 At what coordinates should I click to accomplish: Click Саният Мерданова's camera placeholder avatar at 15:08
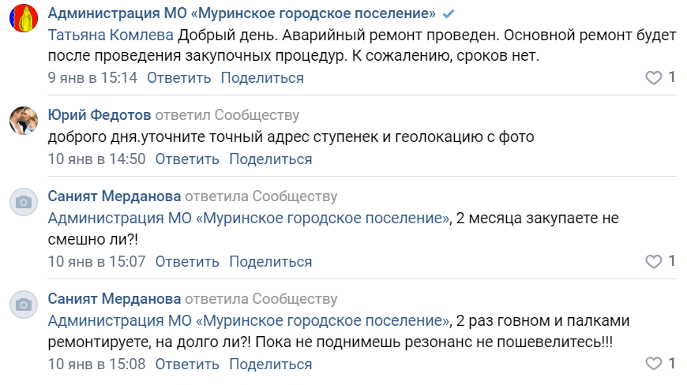click(24, 305)
